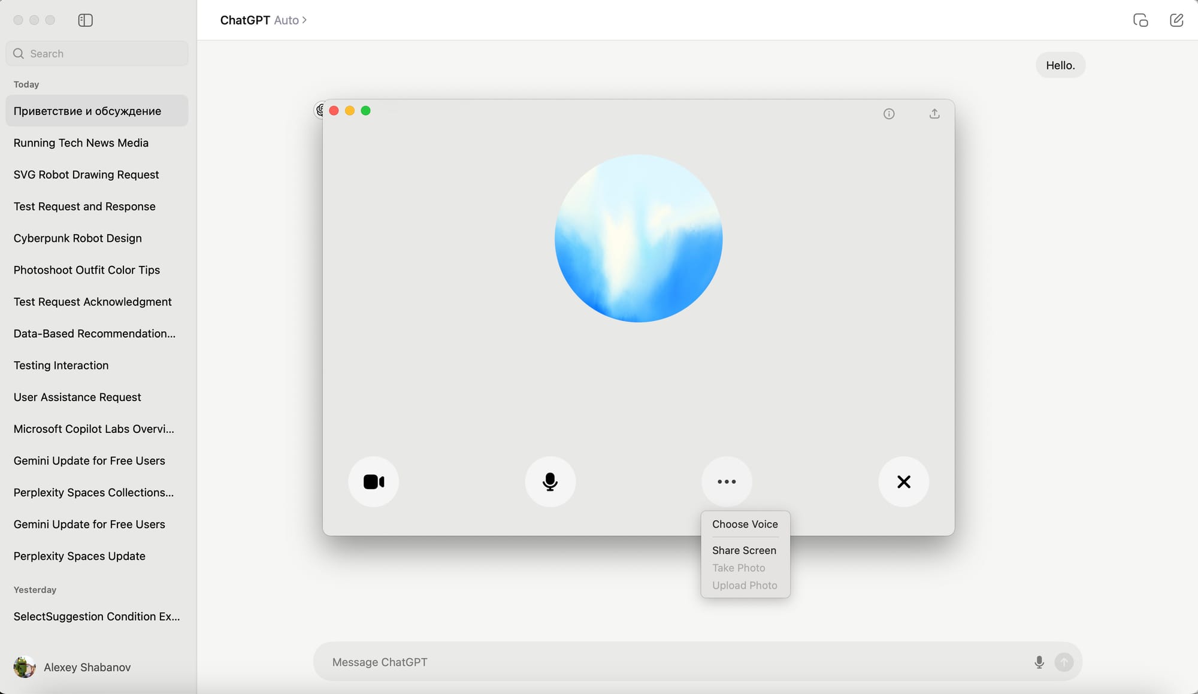Image resolution: width=1198 pixels, height=694 pixels.
Task: Open the voice mode options ellipsis menu
Action: click(x=727, y=481)
